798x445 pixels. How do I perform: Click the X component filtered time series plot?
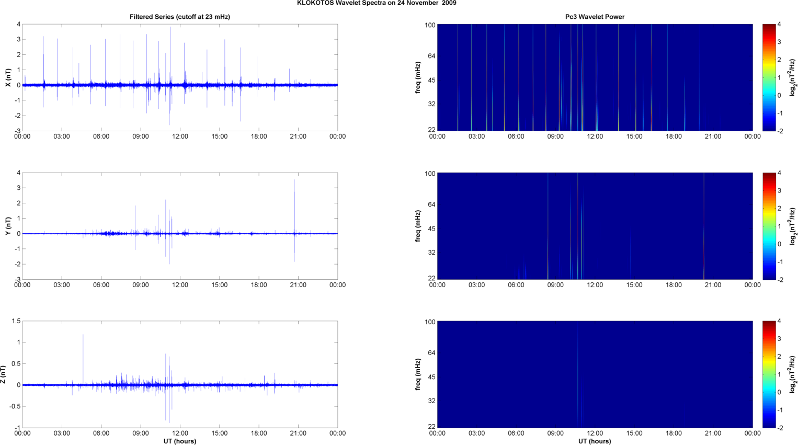pyautogui.click(x=179, y=77)
